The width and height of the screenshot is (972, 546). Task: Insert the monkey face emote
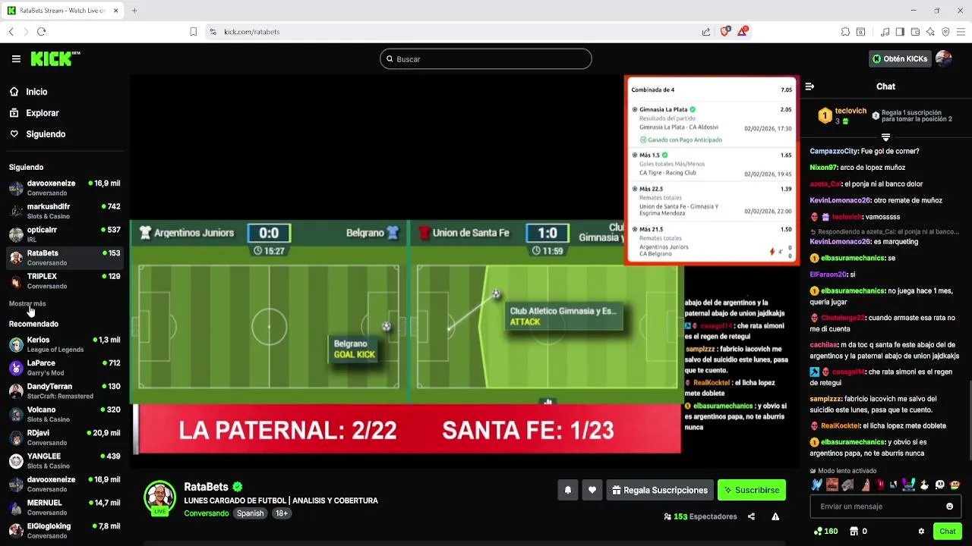(955, 485)
